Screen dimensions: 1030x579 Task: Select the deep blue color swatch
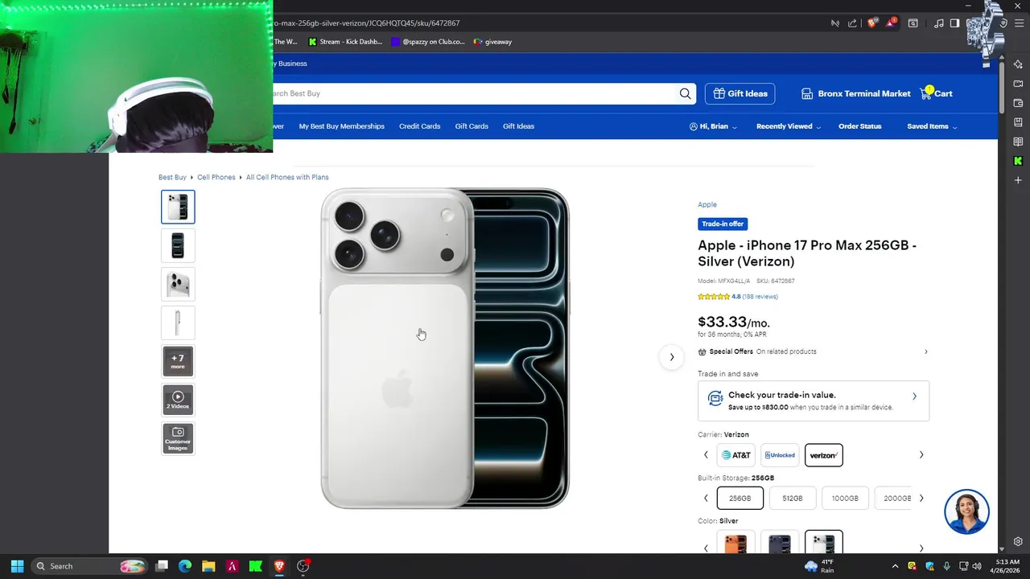pyautogui.click(x=780, y=542)
